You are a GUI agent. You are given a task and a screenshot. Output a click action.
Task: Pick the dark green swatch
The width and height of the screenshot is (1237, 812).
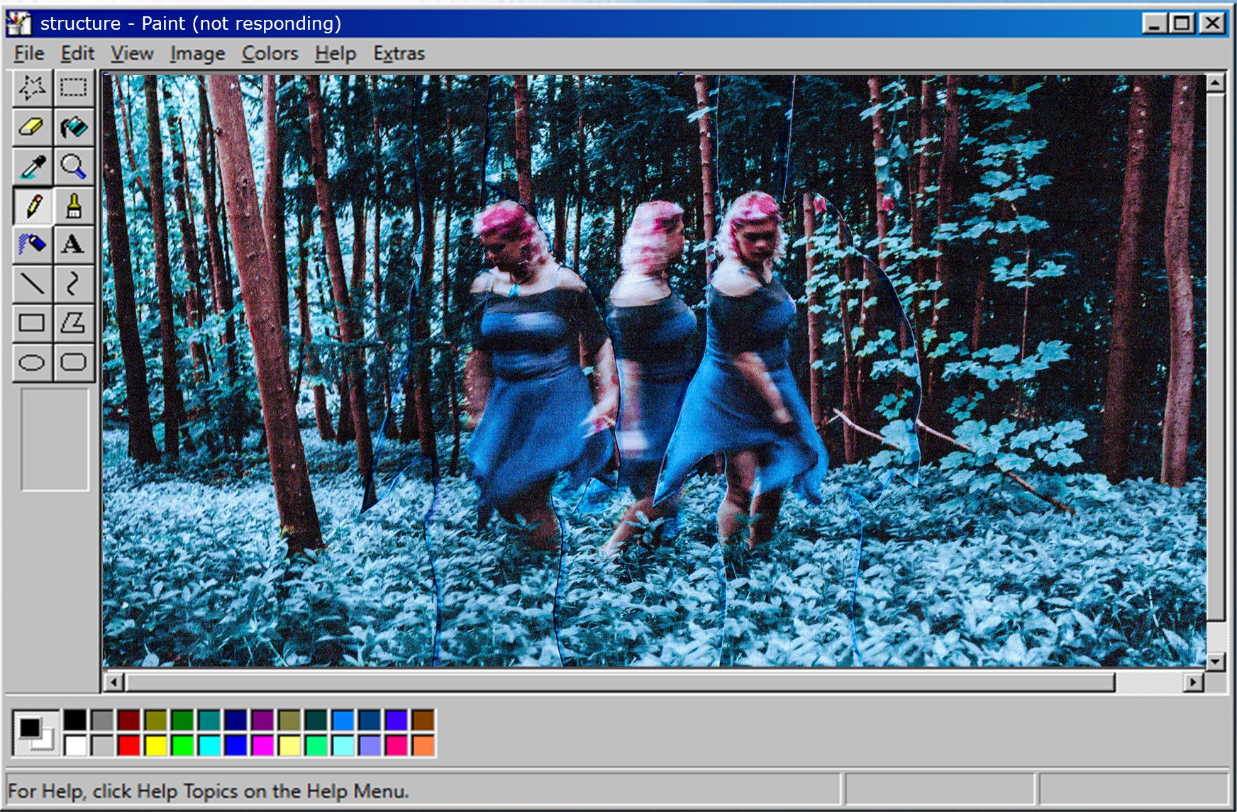182,720
